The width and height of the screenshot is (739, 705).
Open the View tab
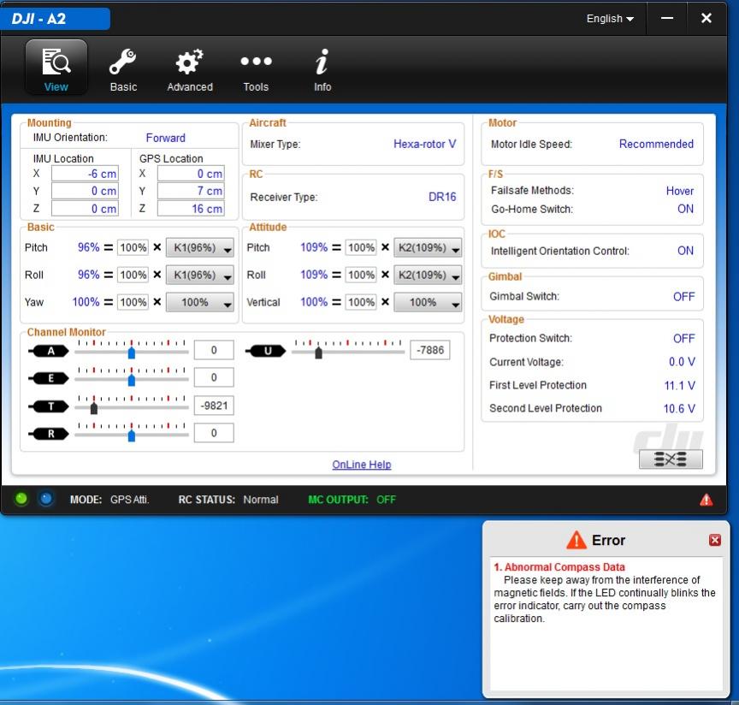(56, 67)
